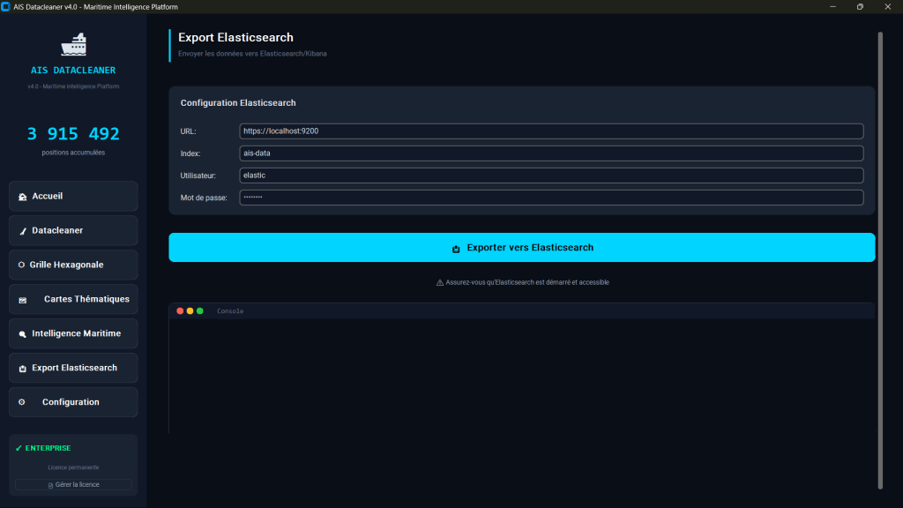Click the red dot in the Console header
The width and height of the screenshot is (903, 508).
(x=181, y=310)
